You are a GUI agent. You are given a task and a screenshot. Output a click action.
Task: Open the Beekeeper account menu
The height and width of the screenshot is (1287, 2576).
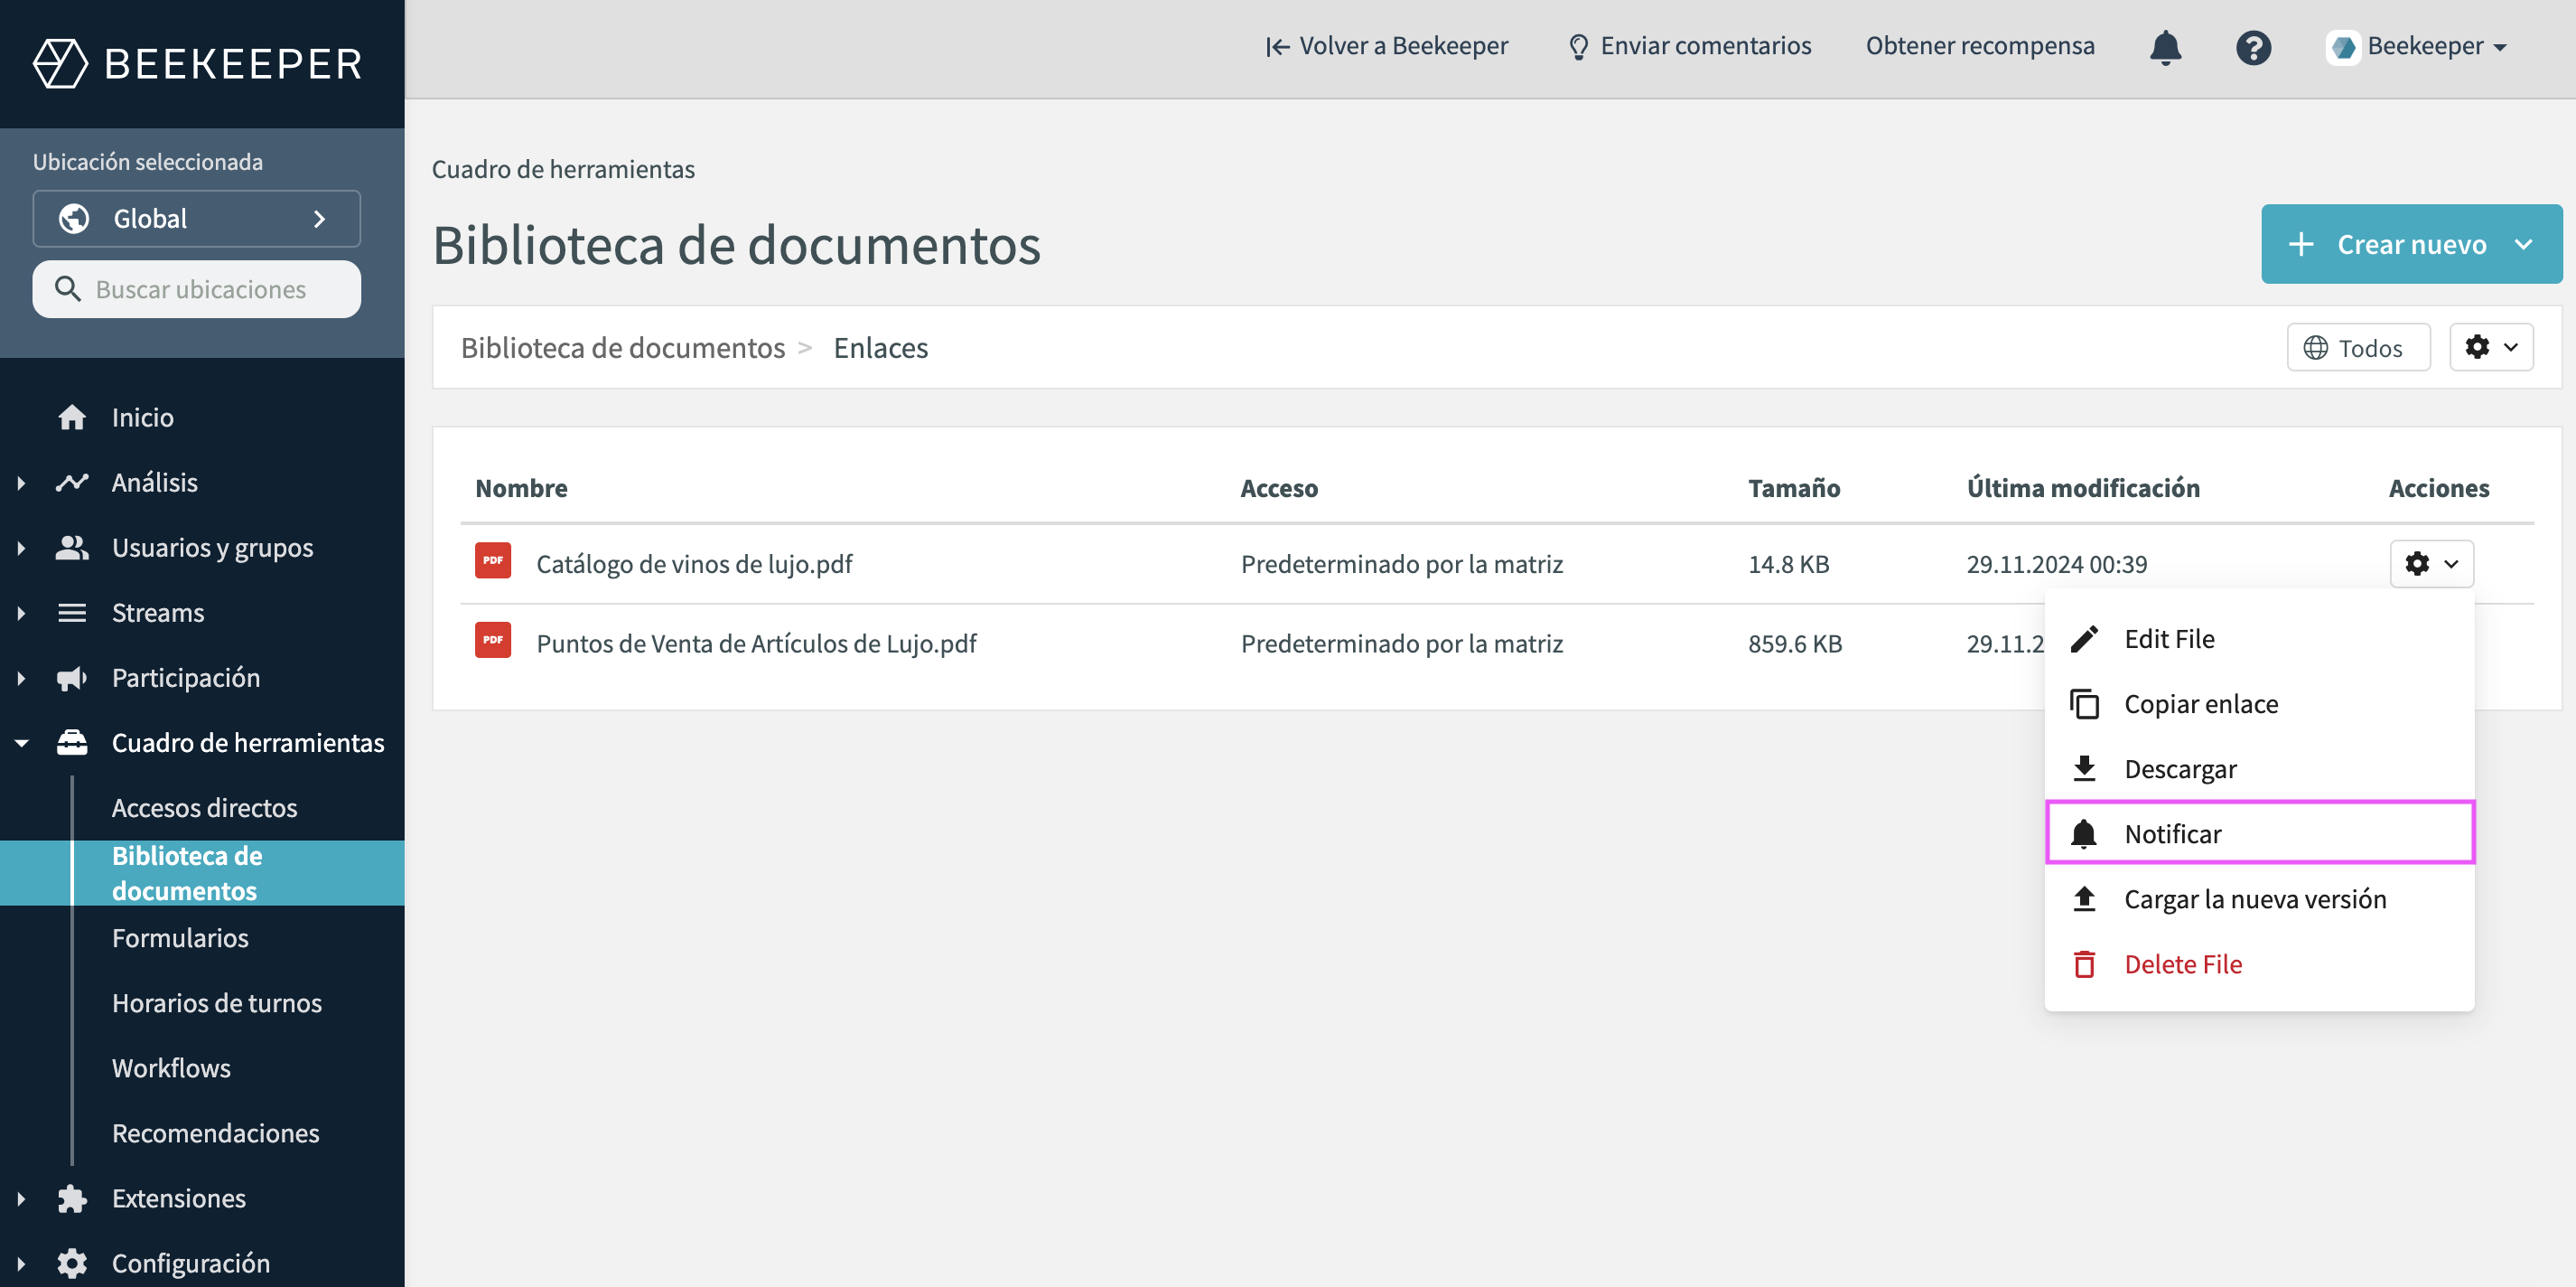coord(2417,47)
